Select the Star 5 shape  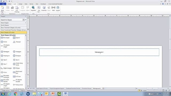4,60
